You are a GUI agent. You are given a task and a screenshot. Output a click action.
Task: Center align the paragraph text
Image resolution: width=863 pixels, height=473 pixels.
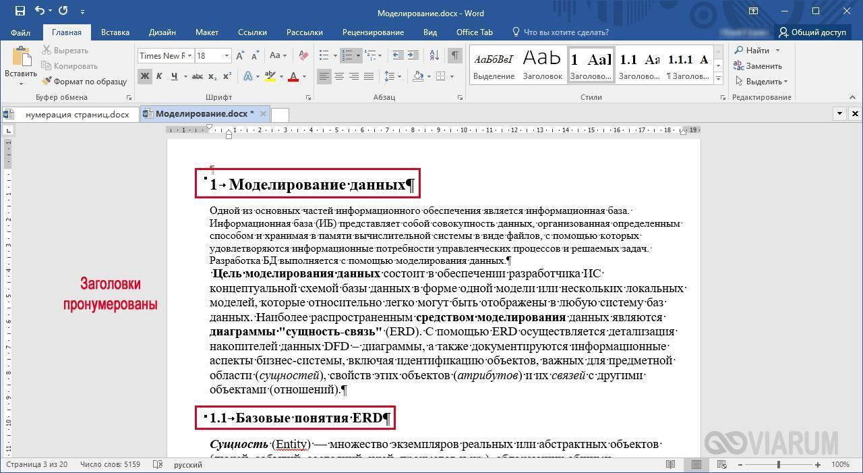click(x=339, y=76)
